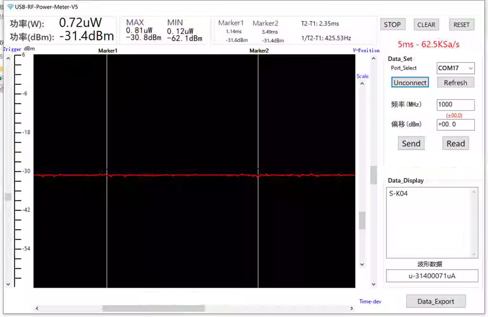Image resolution: width=488 pixels, height=317 pixels.
Task: Click the Marker2 time 3.49ms value
Action: point(270,32)
